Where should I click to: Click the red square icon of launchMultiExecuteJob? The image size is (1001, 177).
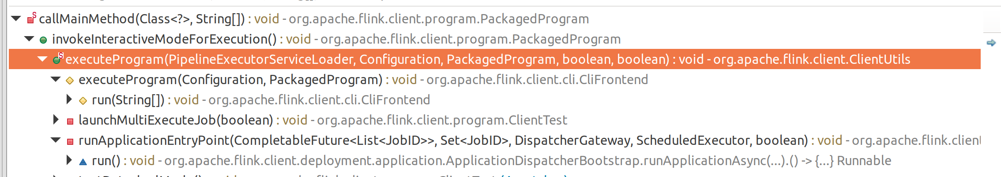pyautogui.click(x=70, y=121)
